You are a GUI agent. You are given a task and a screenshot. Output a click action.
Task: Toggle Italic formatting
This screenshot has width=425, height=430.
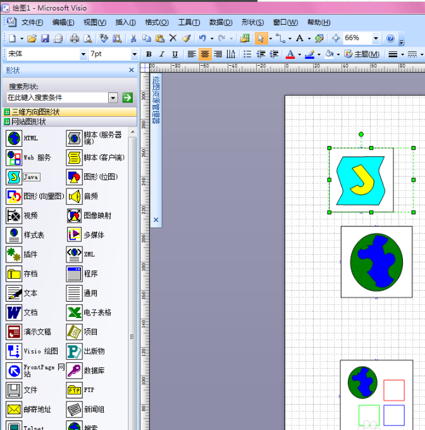(x=161, y=54)
